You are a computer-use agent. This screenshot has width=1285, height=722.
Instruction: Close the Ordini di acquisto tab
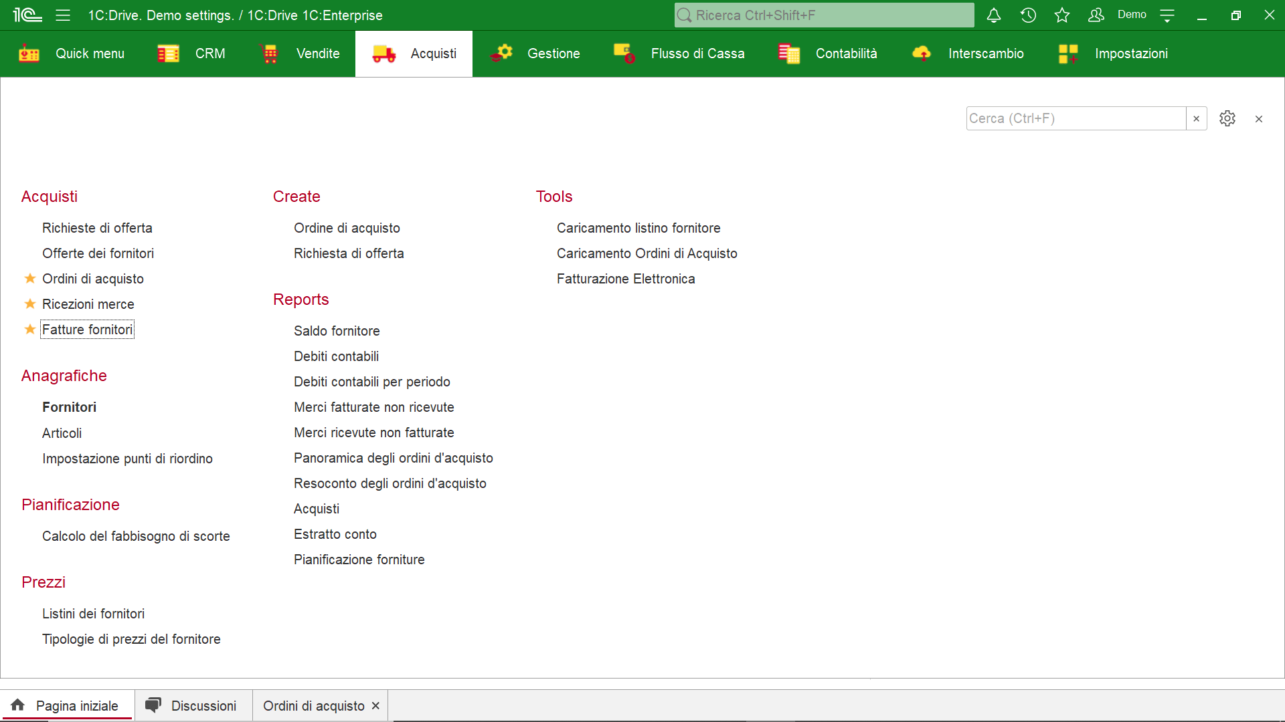point(375,706)
